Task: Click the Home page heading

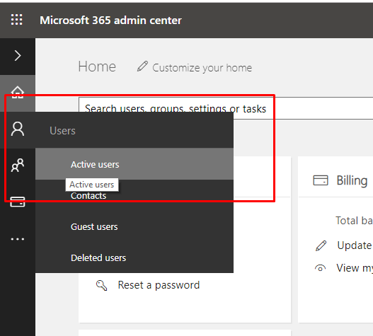Action: pyautogui.click(x=97, y=66)
